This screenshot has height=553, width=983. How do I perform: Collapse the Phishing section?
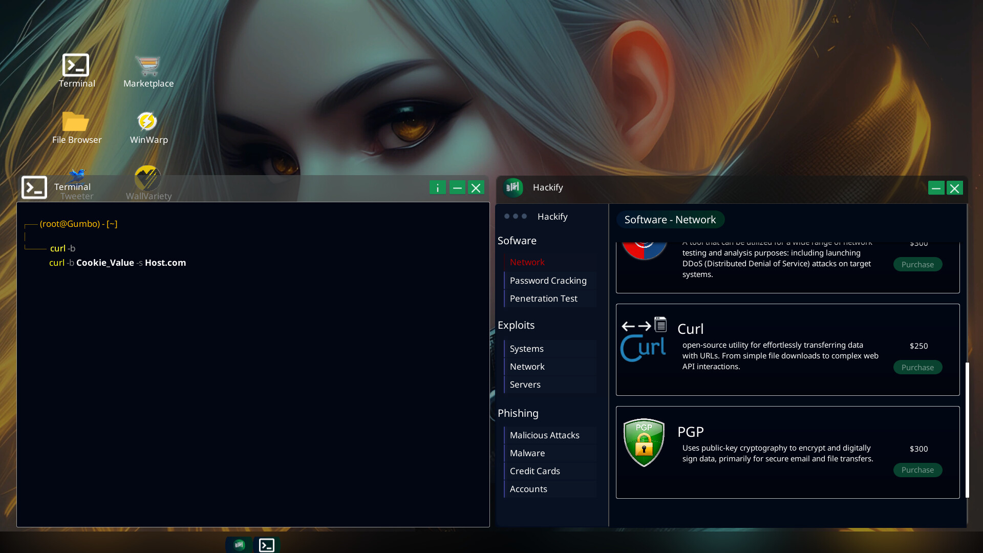(x=518, y=413)
